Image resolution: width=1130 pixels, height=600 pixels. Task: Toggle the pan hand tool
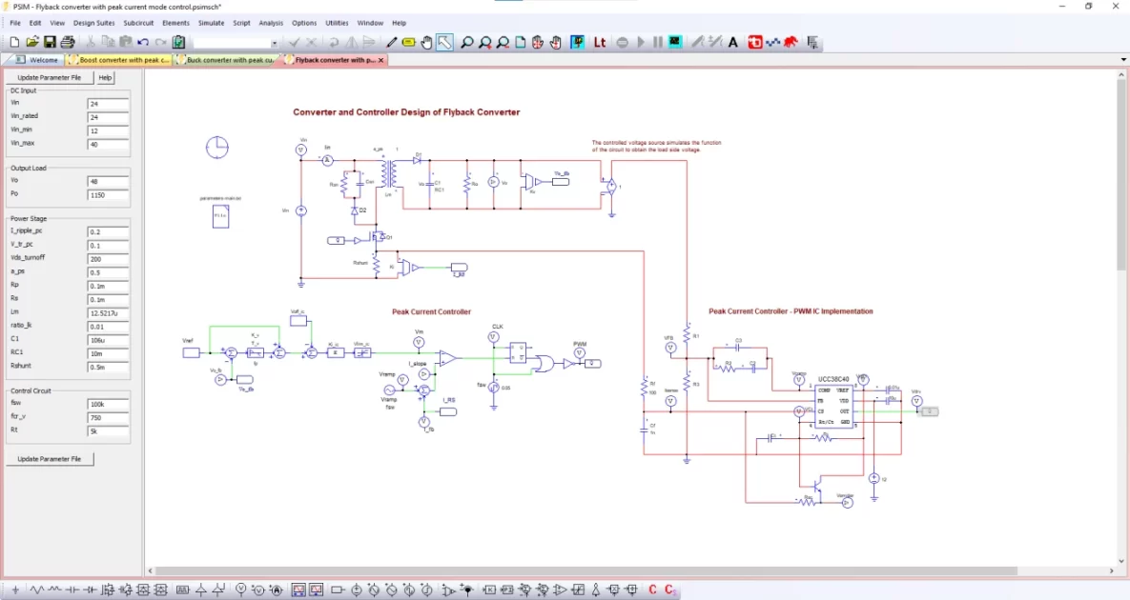(426, 42)
